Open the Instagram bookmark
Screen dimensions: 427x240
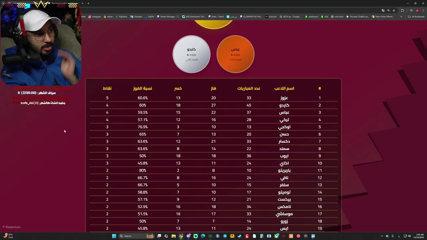coord(95,17)
